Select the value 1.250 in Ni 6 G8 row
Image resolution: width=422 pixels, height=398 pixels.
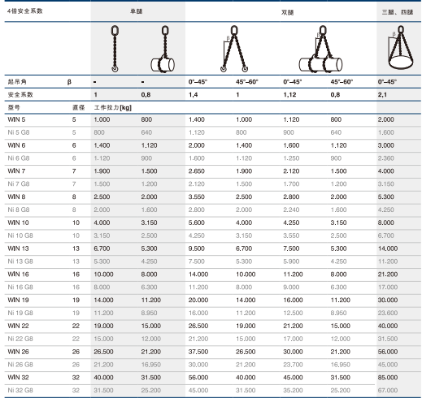click(x=291, y=158)
